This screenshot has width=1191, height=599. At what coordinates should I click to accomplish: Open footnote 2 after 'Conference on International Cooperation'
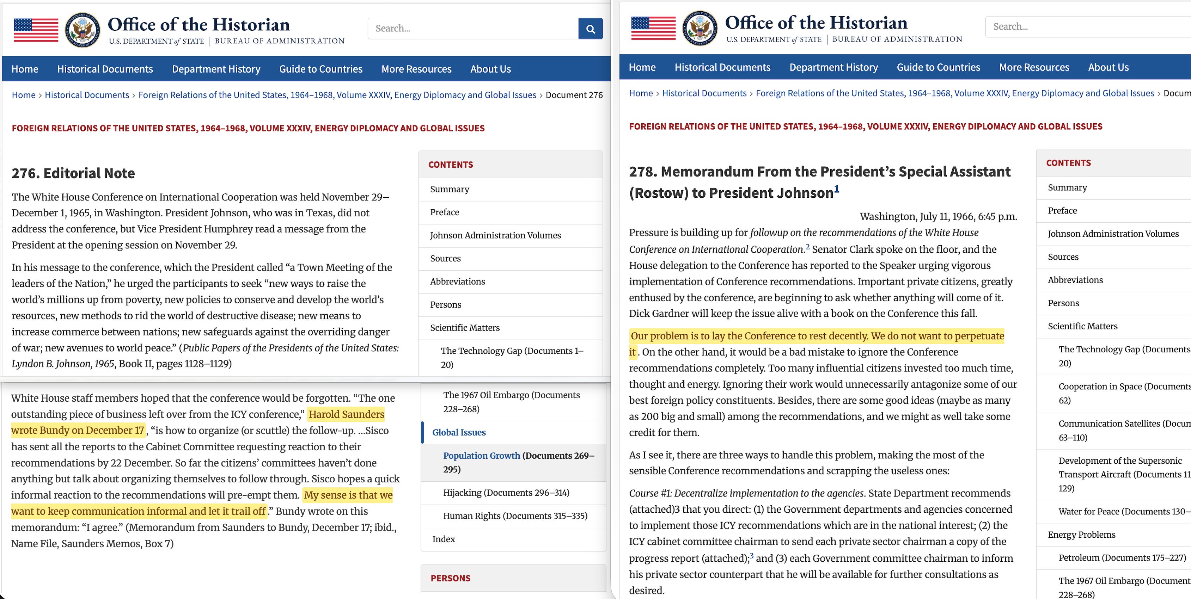click(x=808, y=247)
